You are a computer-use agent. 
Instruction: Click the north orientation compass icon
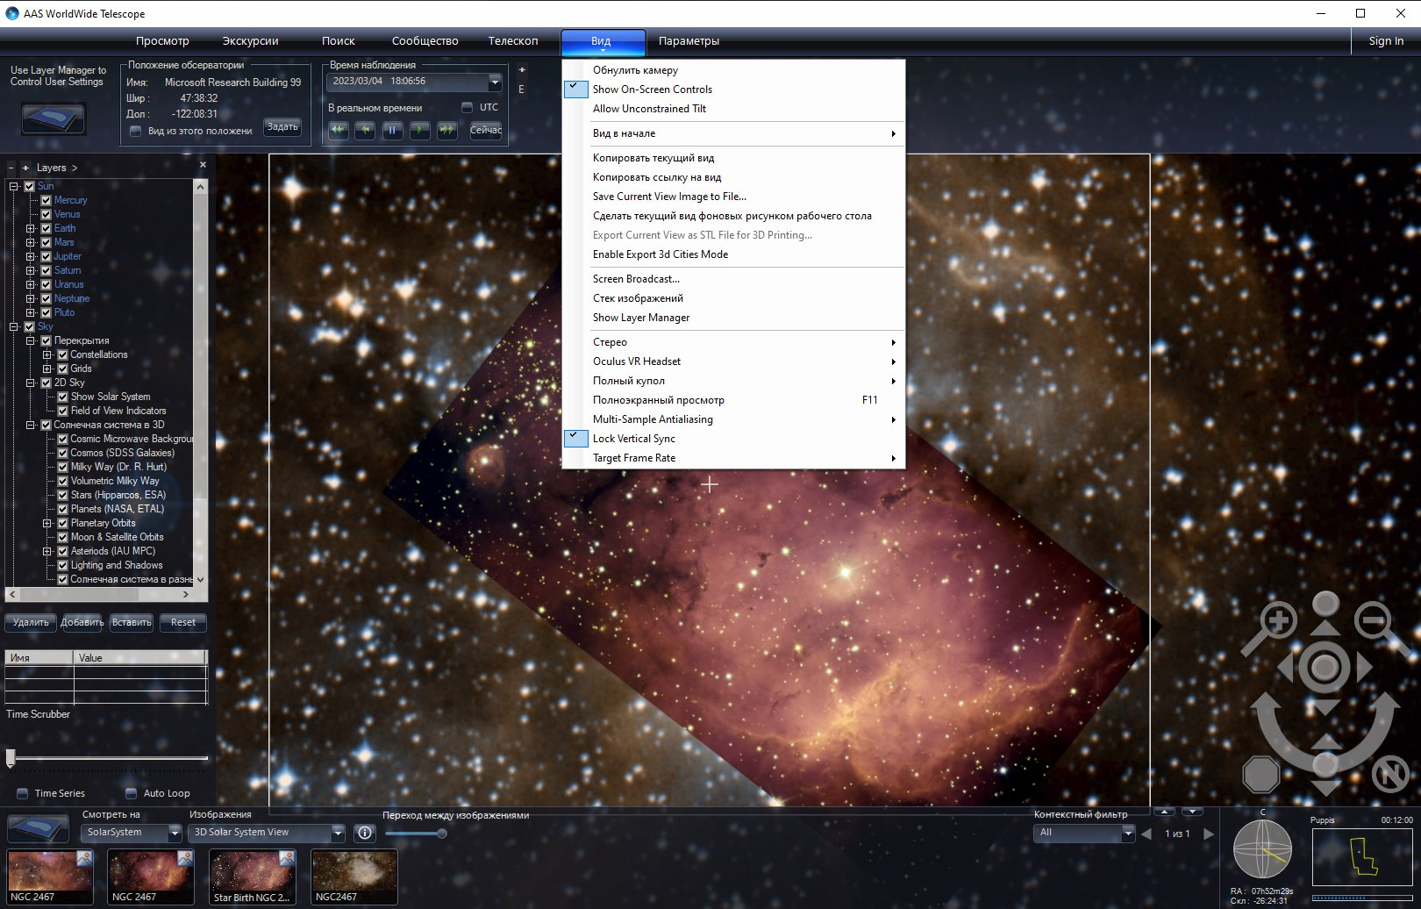click(x=1389, y=774)
